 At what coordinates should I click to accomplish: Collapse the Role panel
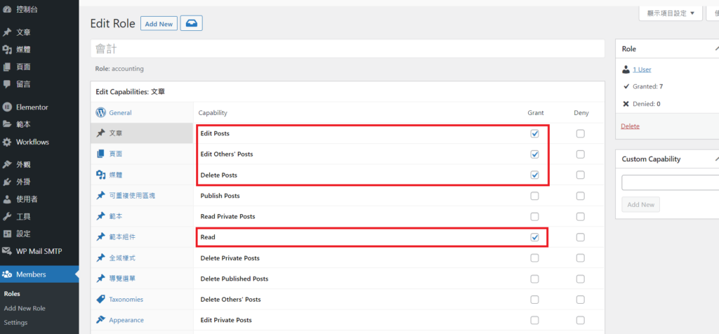(715, 49)
